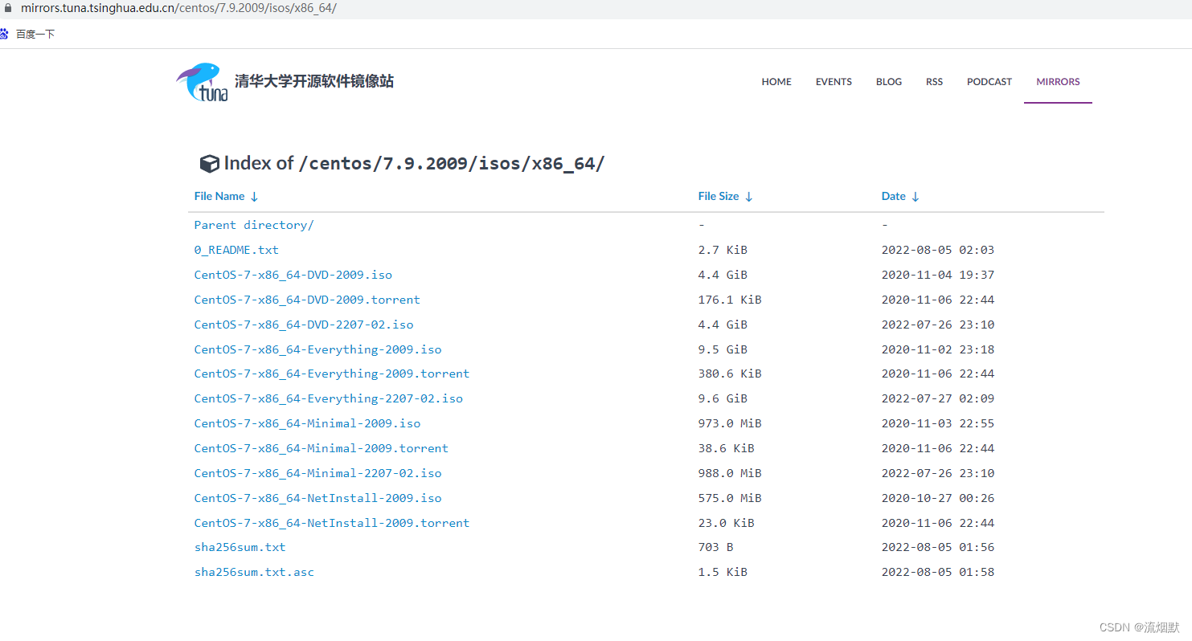Click the date 2022-08-05 01:58
This screenshot has width=1192, height=641.
[938, 572]
